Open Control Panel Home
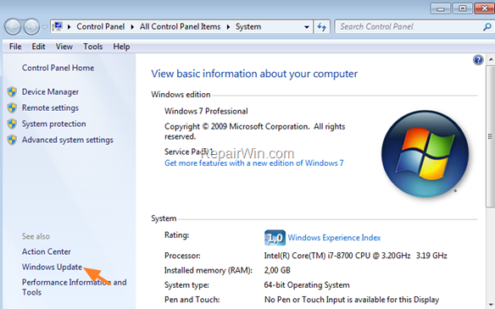The image size is (495, 309). tap(58, 68)
